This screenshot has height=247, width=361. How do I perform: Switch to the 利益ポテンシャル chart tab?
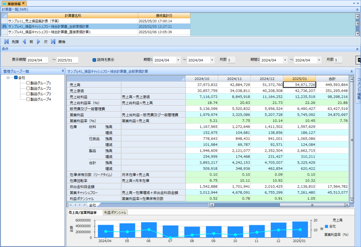click(x=115, y=213)
